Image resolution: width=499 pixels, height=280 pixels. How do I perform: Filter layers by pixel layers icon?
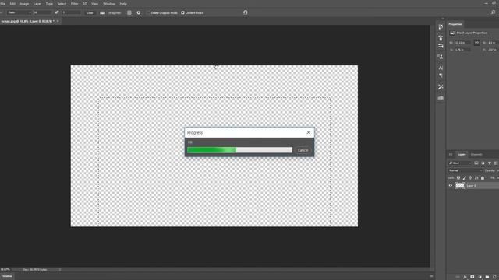coord(476,163)
